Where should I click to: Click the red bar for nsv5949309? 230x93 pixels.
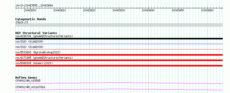click(119, 66)
